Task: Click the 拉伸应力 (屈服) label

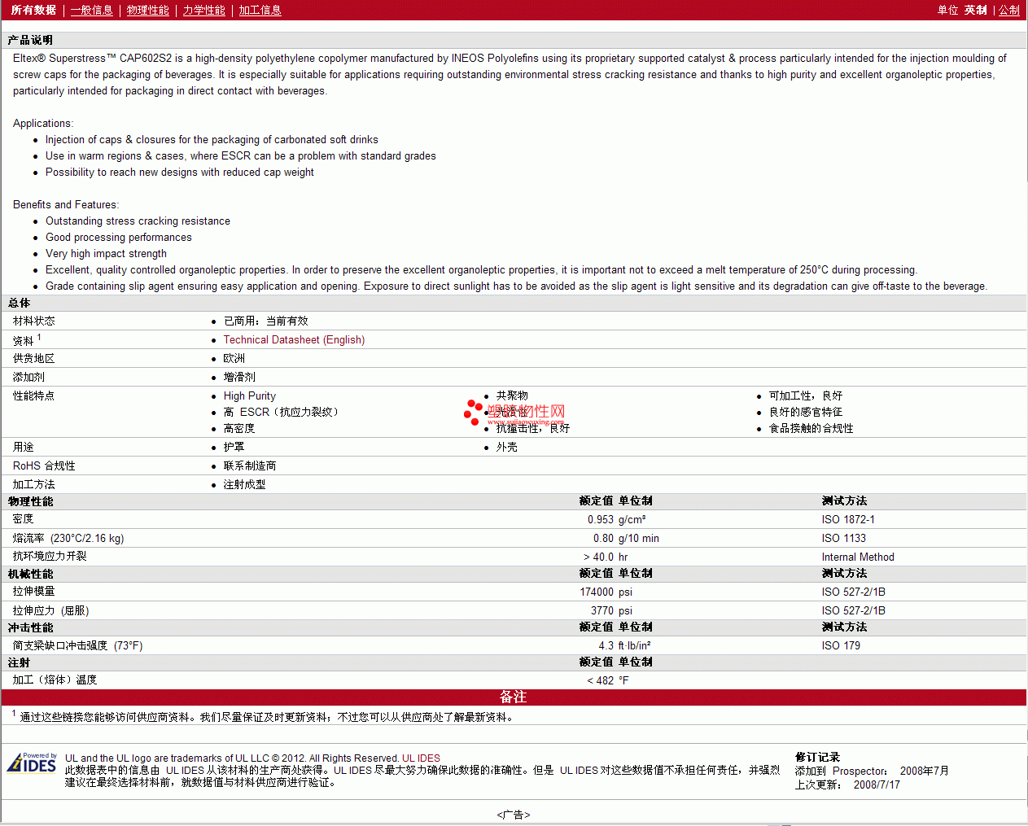Action: tap(50, 610)
